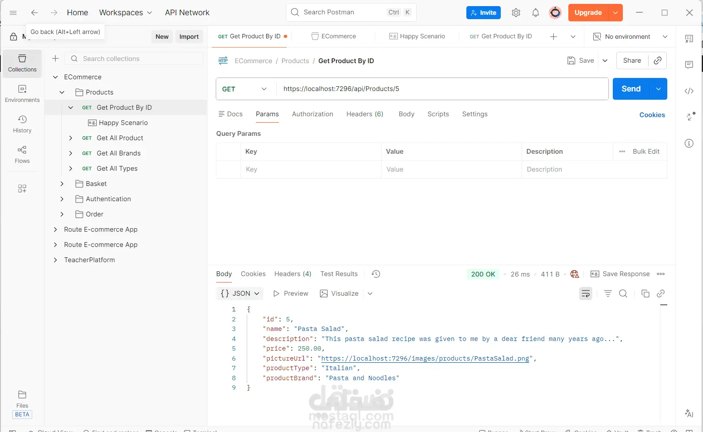Collapse the Products folder

click(x=62, y=92)
